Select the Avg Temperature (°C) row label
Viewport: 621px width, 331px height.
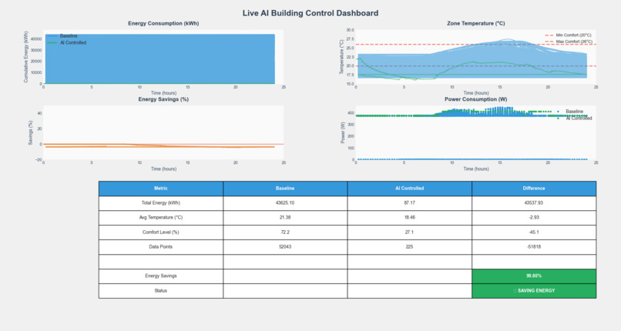(x=161, y=218)
